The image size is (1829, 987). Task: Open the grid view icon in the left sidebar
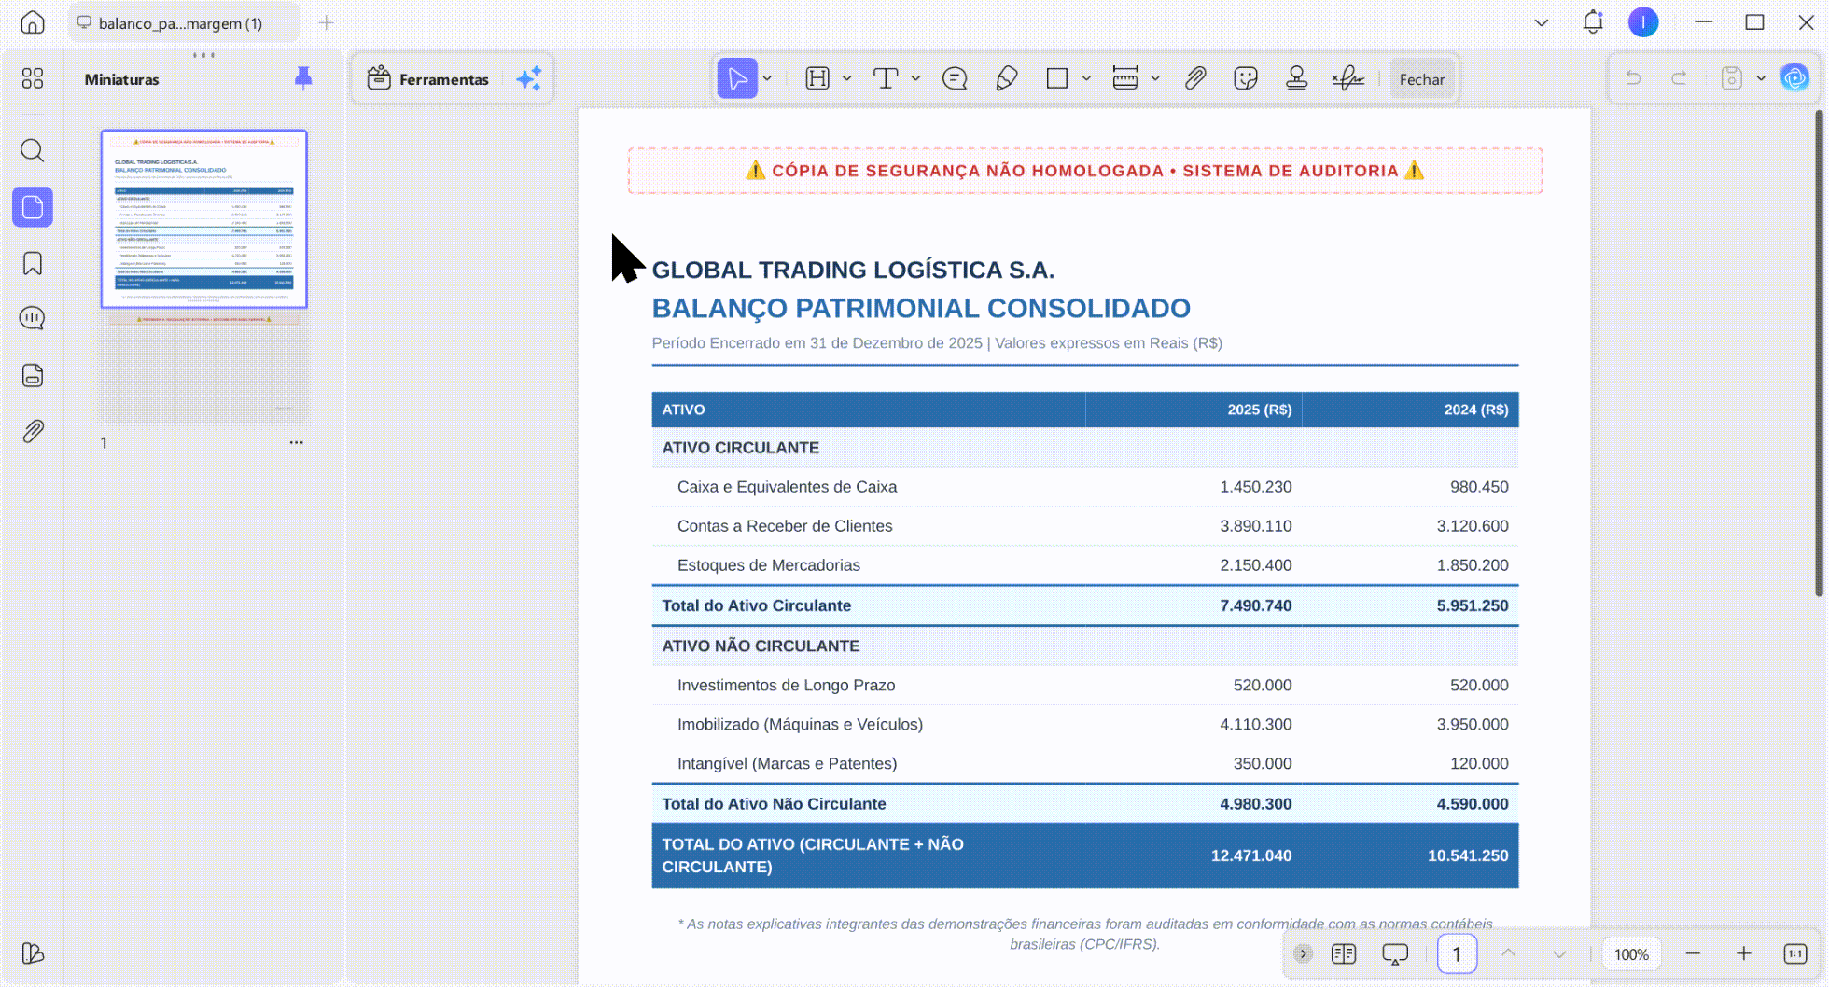click(x=33, y=78)
